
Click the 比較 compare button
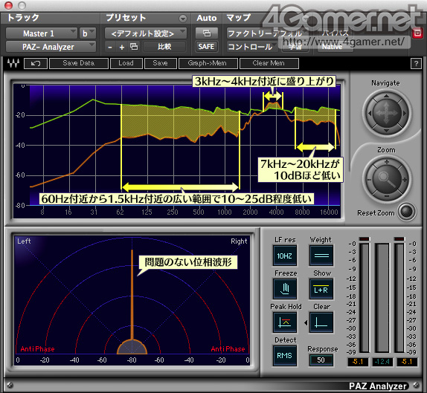[x=164, y=47]
